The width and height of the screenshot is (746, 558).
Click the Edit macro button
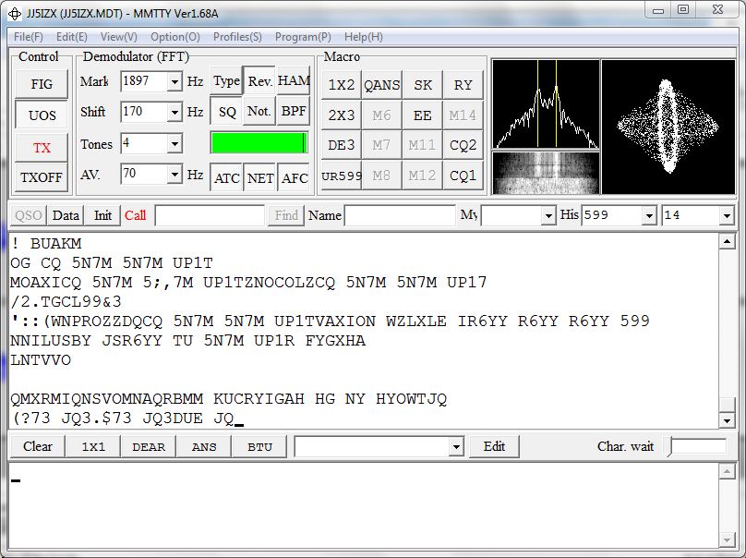(494, 446)
